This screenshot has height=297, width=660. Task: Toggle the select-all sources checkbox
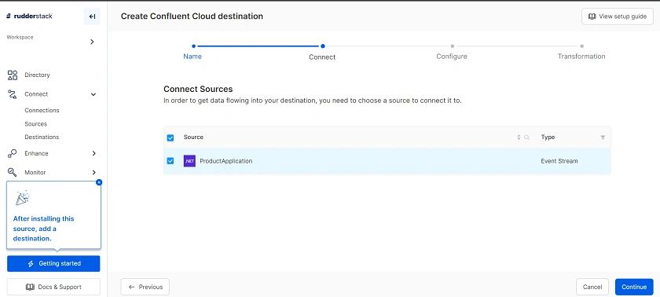tap(170, 137)
